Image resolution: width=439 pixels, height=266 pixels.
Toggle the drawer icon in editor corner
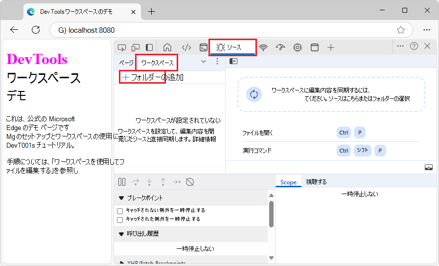[429, 167]
